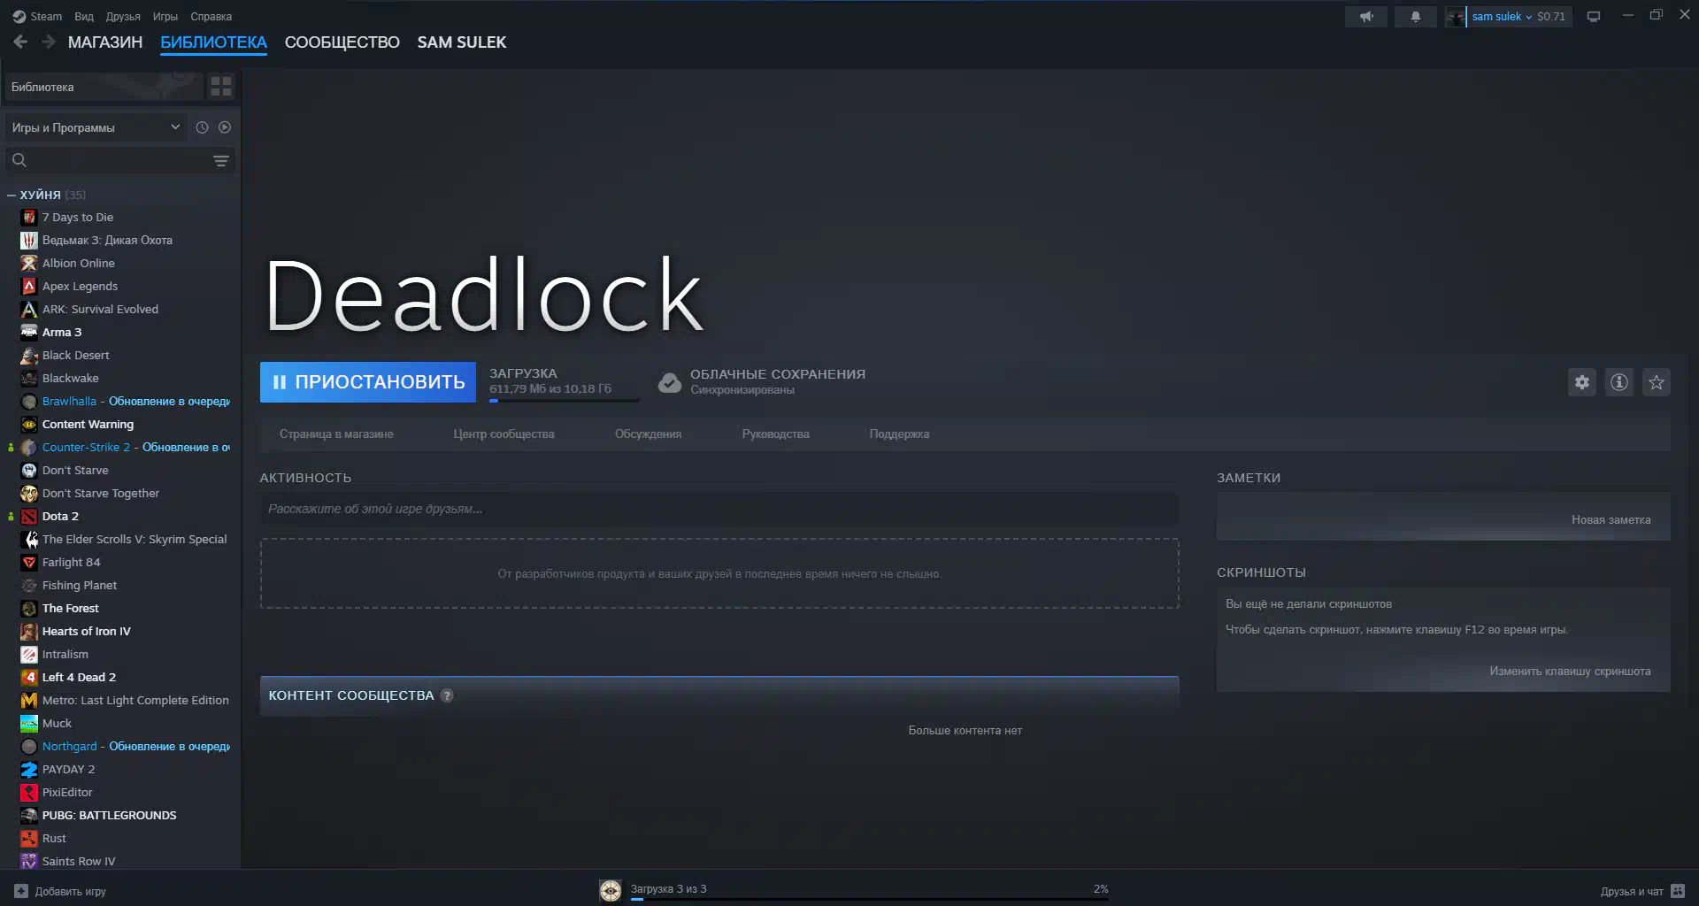The image size is (1699, 906).
Task: Open Поддержка link
Action: pyautogui.click(x=899, y=434)
